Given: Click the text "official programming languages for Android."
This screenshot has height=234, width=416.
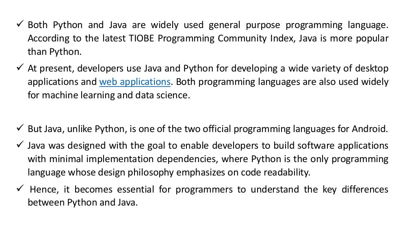Looking at the screenshot, I should coord(295,129).
